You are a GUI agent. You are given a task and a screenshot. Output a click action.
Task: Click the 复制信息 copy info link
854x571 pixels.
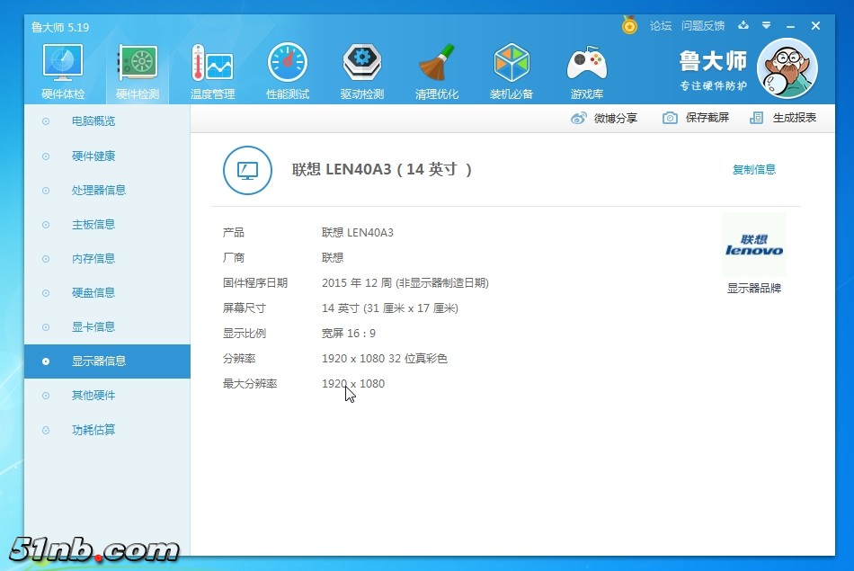(x=753, y=169)
